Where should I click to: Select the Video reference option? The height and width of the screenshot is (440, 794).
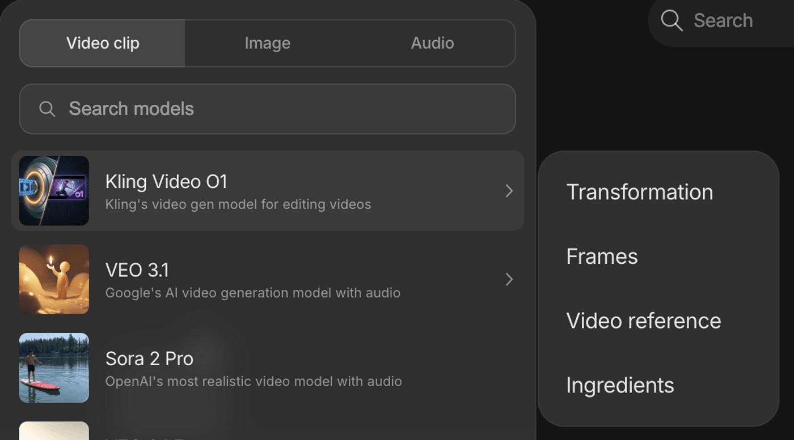643,321
